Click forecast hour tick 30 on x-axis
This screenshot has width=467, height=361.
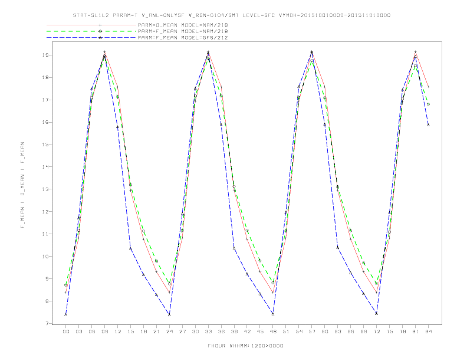(x=195, y=332)
